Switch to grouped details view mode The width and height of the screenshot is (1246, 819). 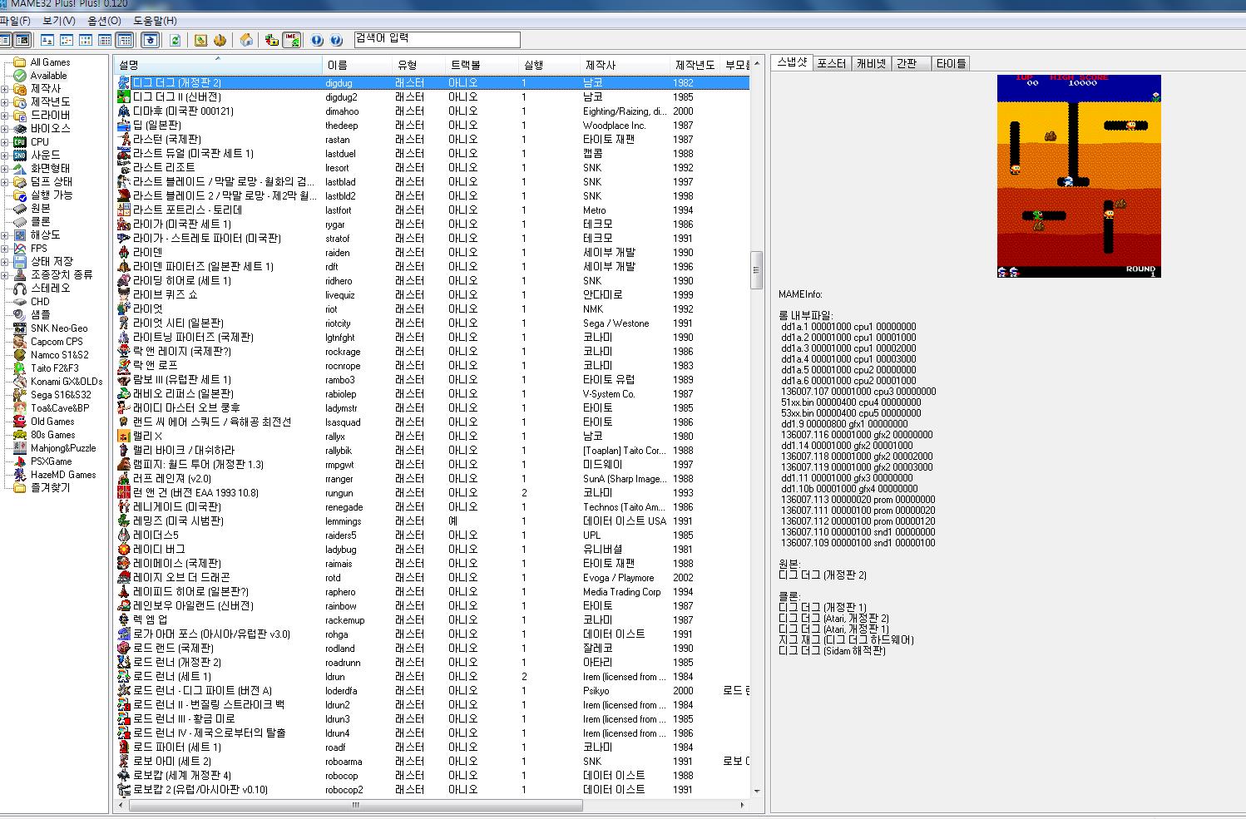click(125, 40)
